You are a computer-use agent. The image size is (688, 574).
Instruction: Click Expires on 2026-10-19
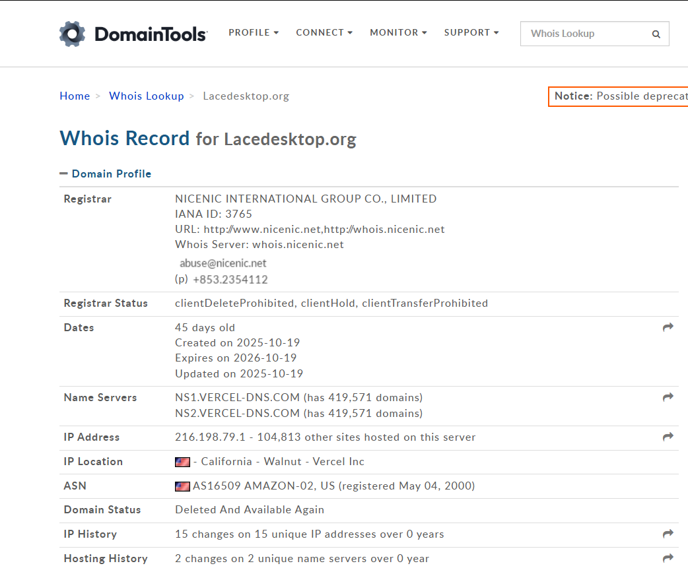coord(236,358)
